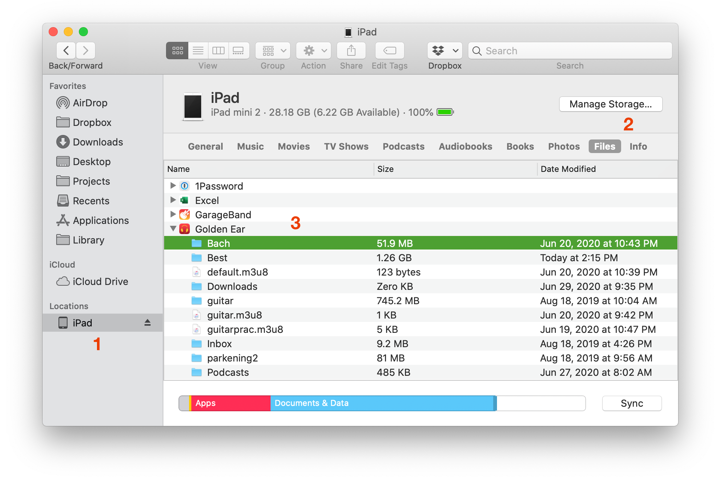This screenshot has height=487, width=720.
Task: Select the default.m3u8 file
Action: click(421, 272)
